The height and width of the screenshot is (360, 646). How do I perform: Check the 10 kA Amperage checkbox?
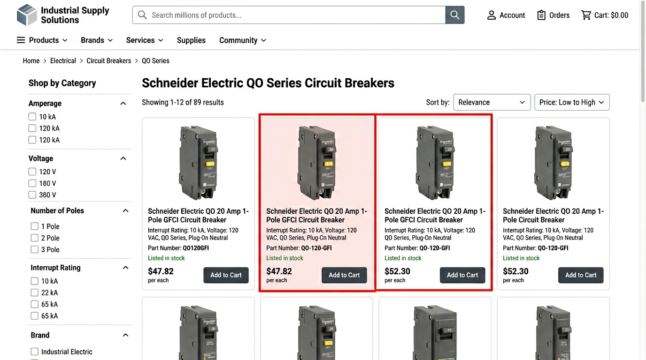click(x=32, y=117)
